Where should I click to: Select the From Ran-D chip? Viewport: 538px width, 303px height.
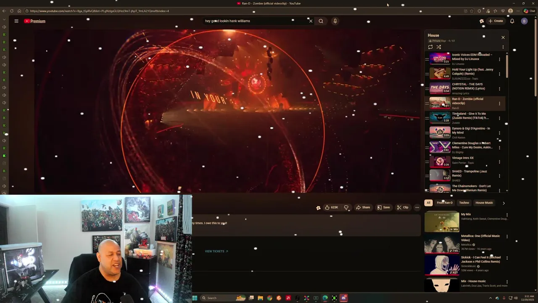click(x=445, y=203)
